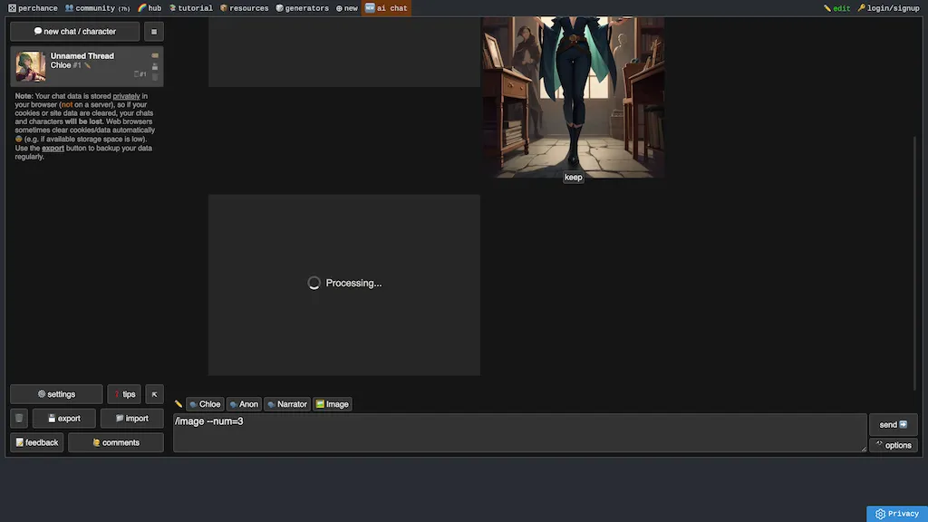The image size is (928, 522).
Task: Click the Chloe thread avatar thumbnail
Action: coord(30,65)
